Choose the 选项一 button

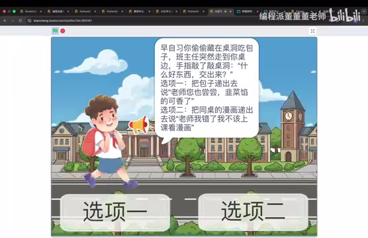[x=115, y=212]
